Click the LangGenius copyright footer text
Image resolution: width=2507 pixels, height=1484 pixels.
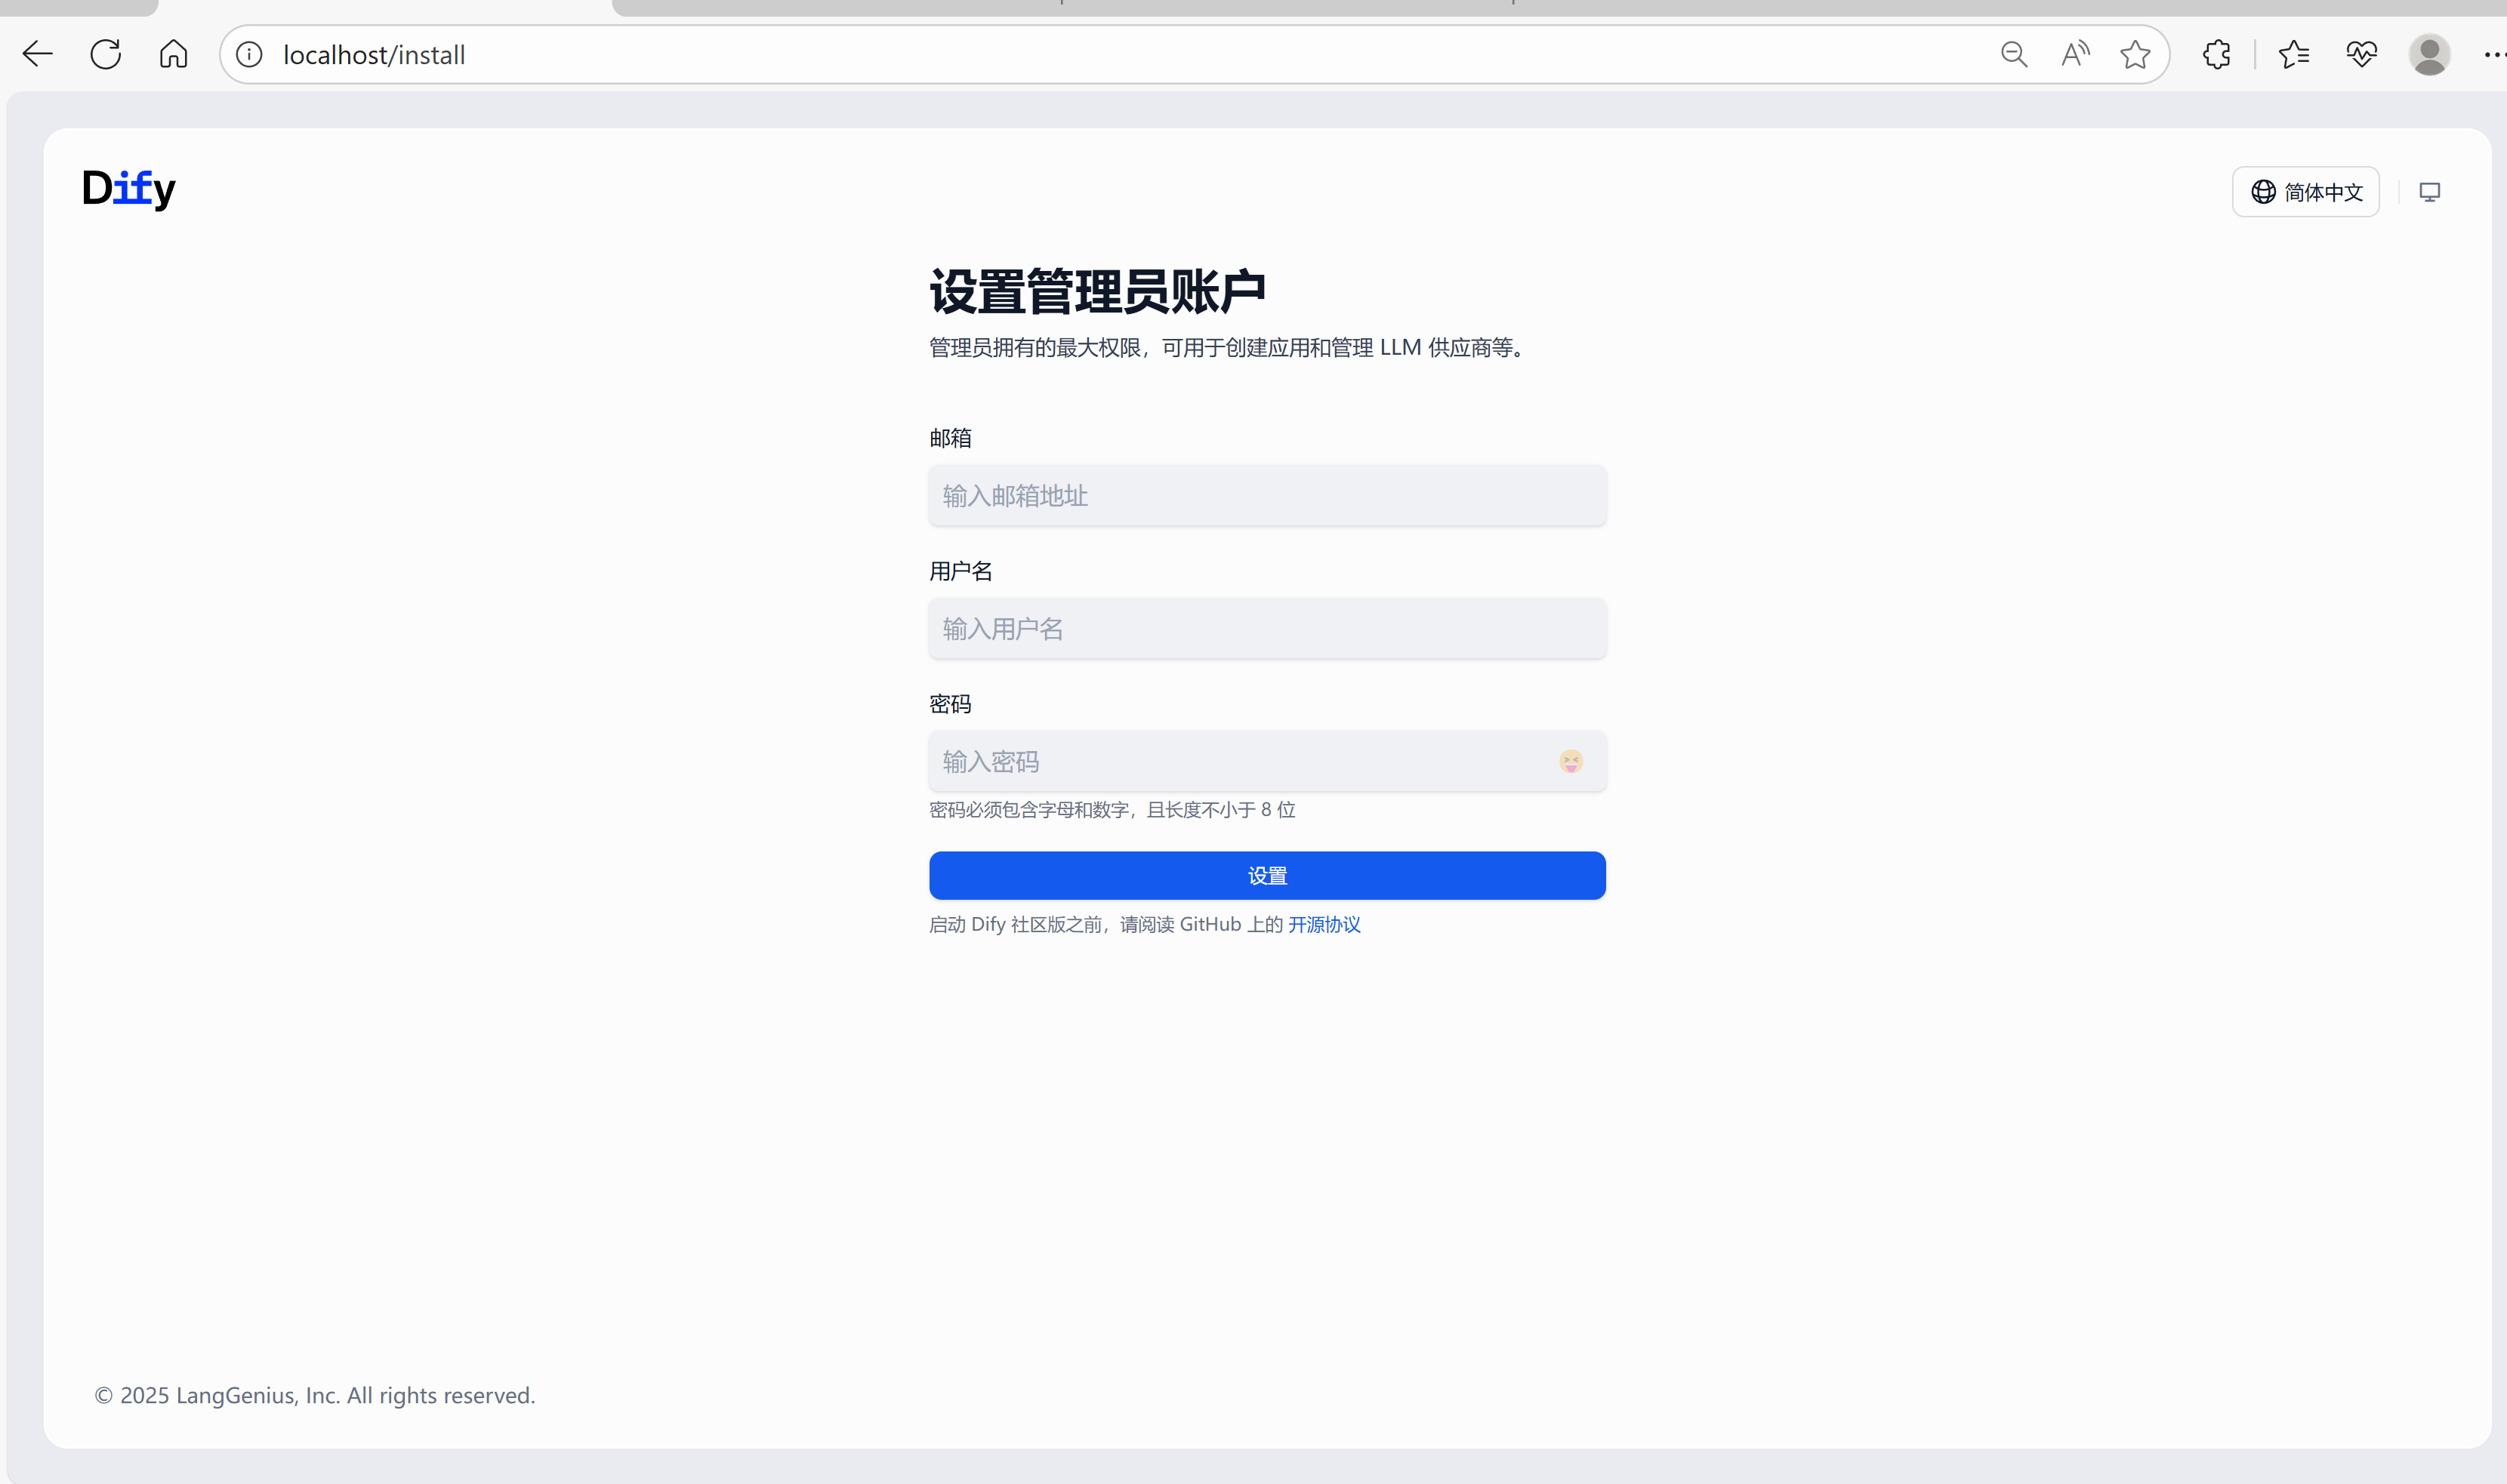[x=315, y=1395]
